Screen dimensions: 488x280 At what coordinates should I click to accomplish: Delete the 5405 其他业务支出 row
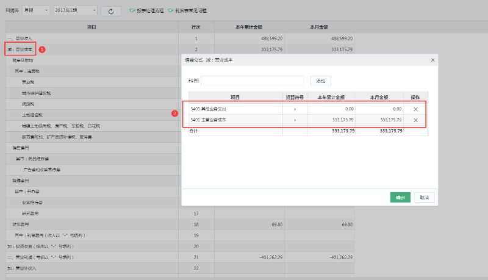[415, 109]
